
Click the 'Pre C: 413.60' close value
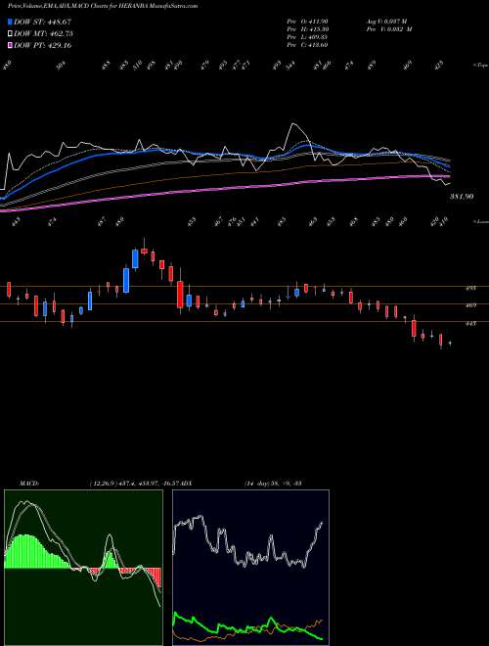307,45
